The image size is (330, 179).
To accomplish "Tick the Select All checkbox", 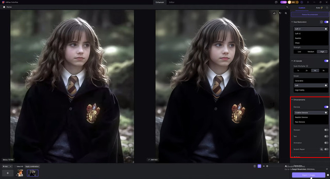I will 15,166.
